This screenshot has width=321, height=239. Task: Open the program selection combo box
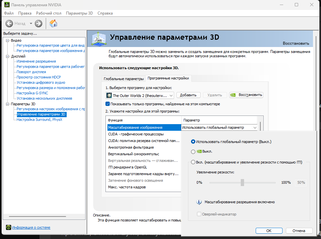coord(140,95)
